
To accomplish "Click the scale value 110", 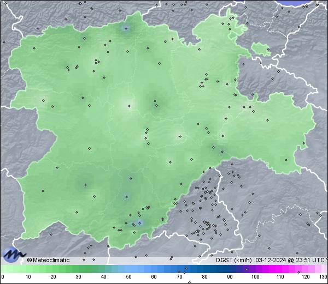I will pyautogui.click(x=280, y=277).
